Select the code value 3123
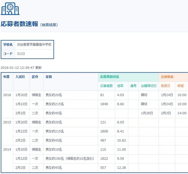Viewport: 188px width, 174px height. coord(21,53)
